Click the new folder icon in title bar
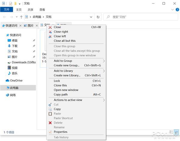Viewport: 180px width, 141px height. click(x=15, y=4)
